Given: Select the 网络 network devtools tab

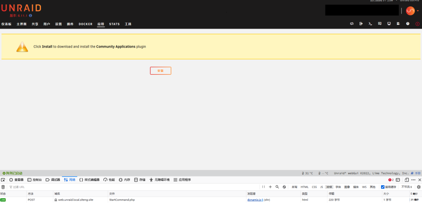Looking at the screenshot, I should (x=70, y=180).
